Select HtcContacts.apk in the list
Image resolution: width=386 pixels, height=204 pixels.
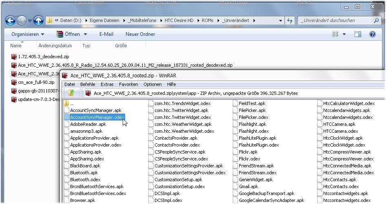(337, 180)
